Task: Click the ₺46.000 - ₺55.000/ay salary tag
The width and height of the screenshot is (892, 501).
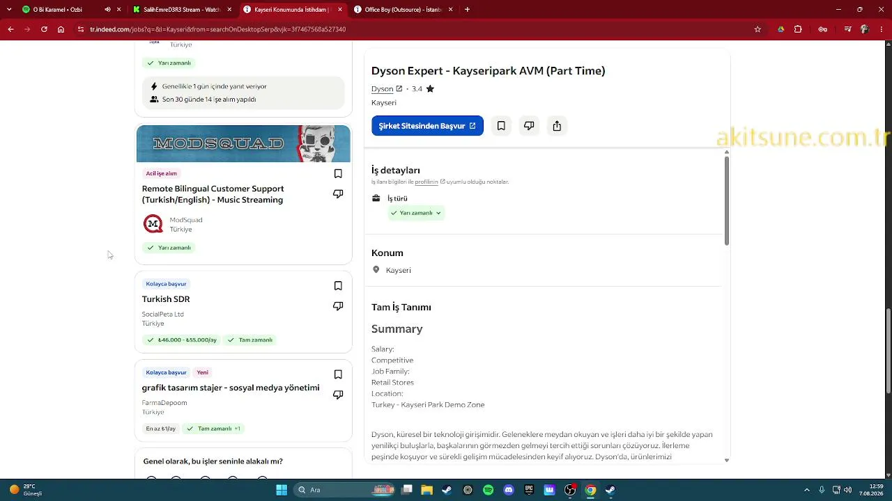Action: (181, 340)
